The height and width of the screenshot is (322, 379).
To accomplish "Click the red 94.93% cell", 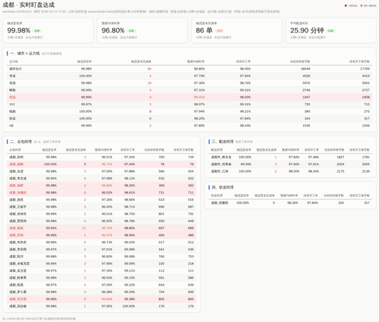I will coord(107,299).
